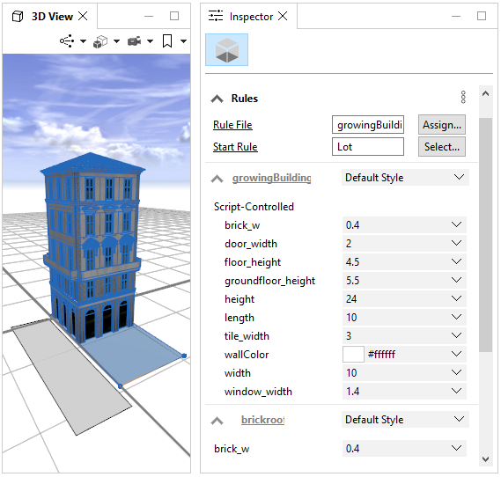Open the length value dropdown
Image resolution: width=501 pixels, height=477 pixels.
click(x=404, y=318)
